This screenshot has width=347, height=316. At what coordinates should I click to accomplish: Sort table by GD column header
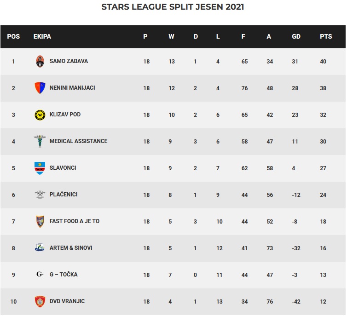pyautogui.click(x=296, y=36)
